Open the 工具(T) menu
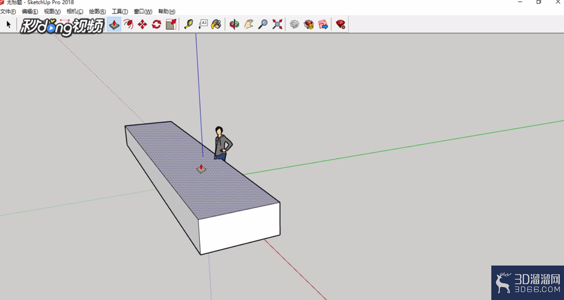Viewport: 564px width, 300px height. [x=120, y=12]
